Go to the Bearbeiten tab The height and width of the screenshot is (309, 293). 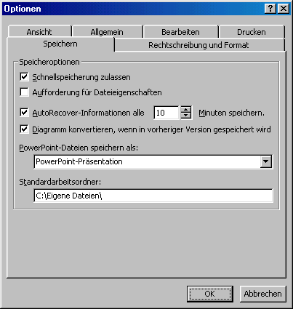180,32
